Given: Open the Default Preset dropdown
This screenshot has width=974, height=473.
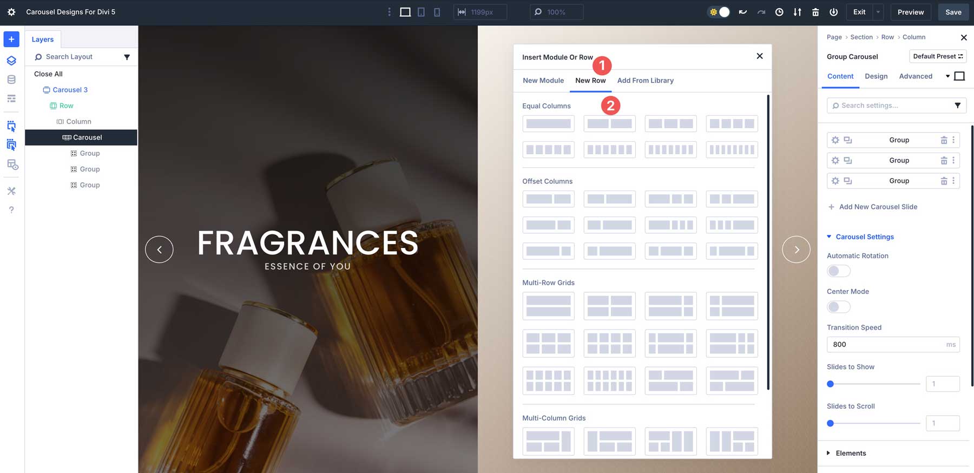Looking at the screenshot, I should click(938, 56).
